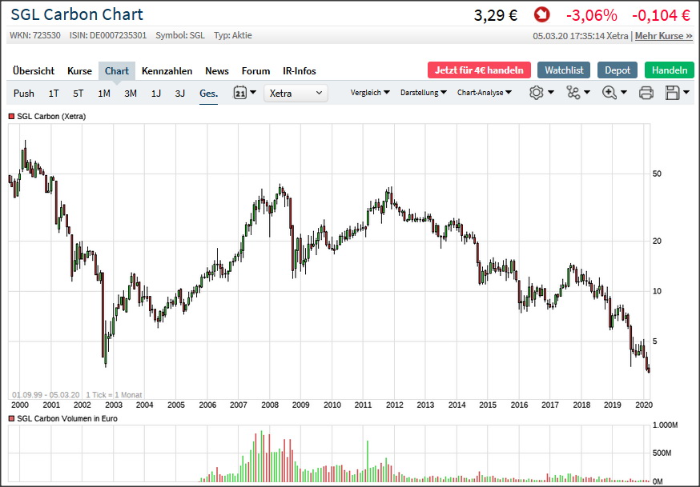This screenshot has height=487, width=700.
Task: Open the indicator nodes tool menu
Action: pos(573,93)
